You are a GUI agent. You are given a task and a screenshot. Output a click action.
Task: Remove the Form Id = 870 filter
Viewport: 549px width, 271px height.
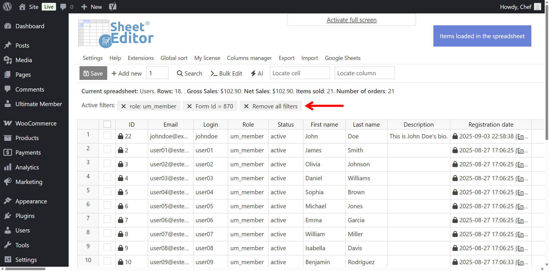pos(189,106)
